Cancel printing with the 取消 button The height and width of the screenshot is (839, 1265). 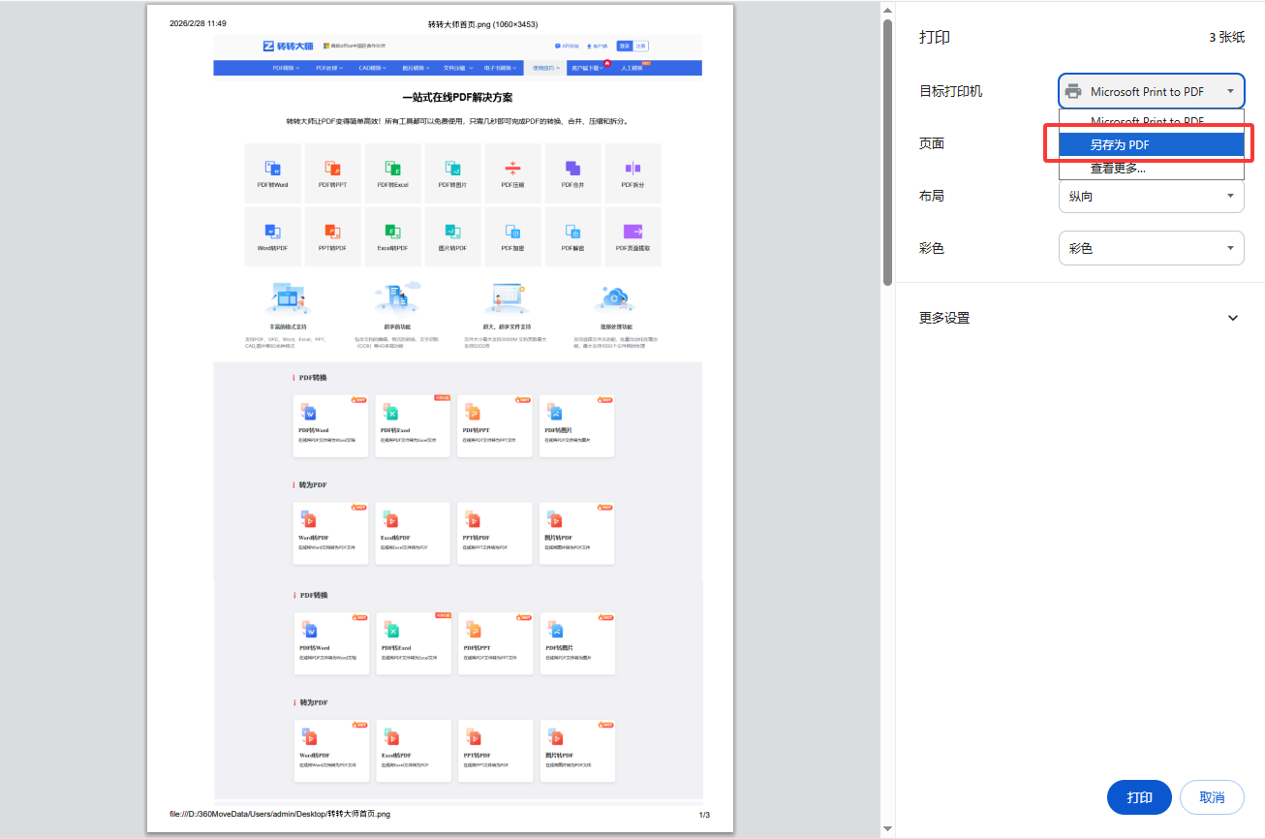coord(1211,797)
